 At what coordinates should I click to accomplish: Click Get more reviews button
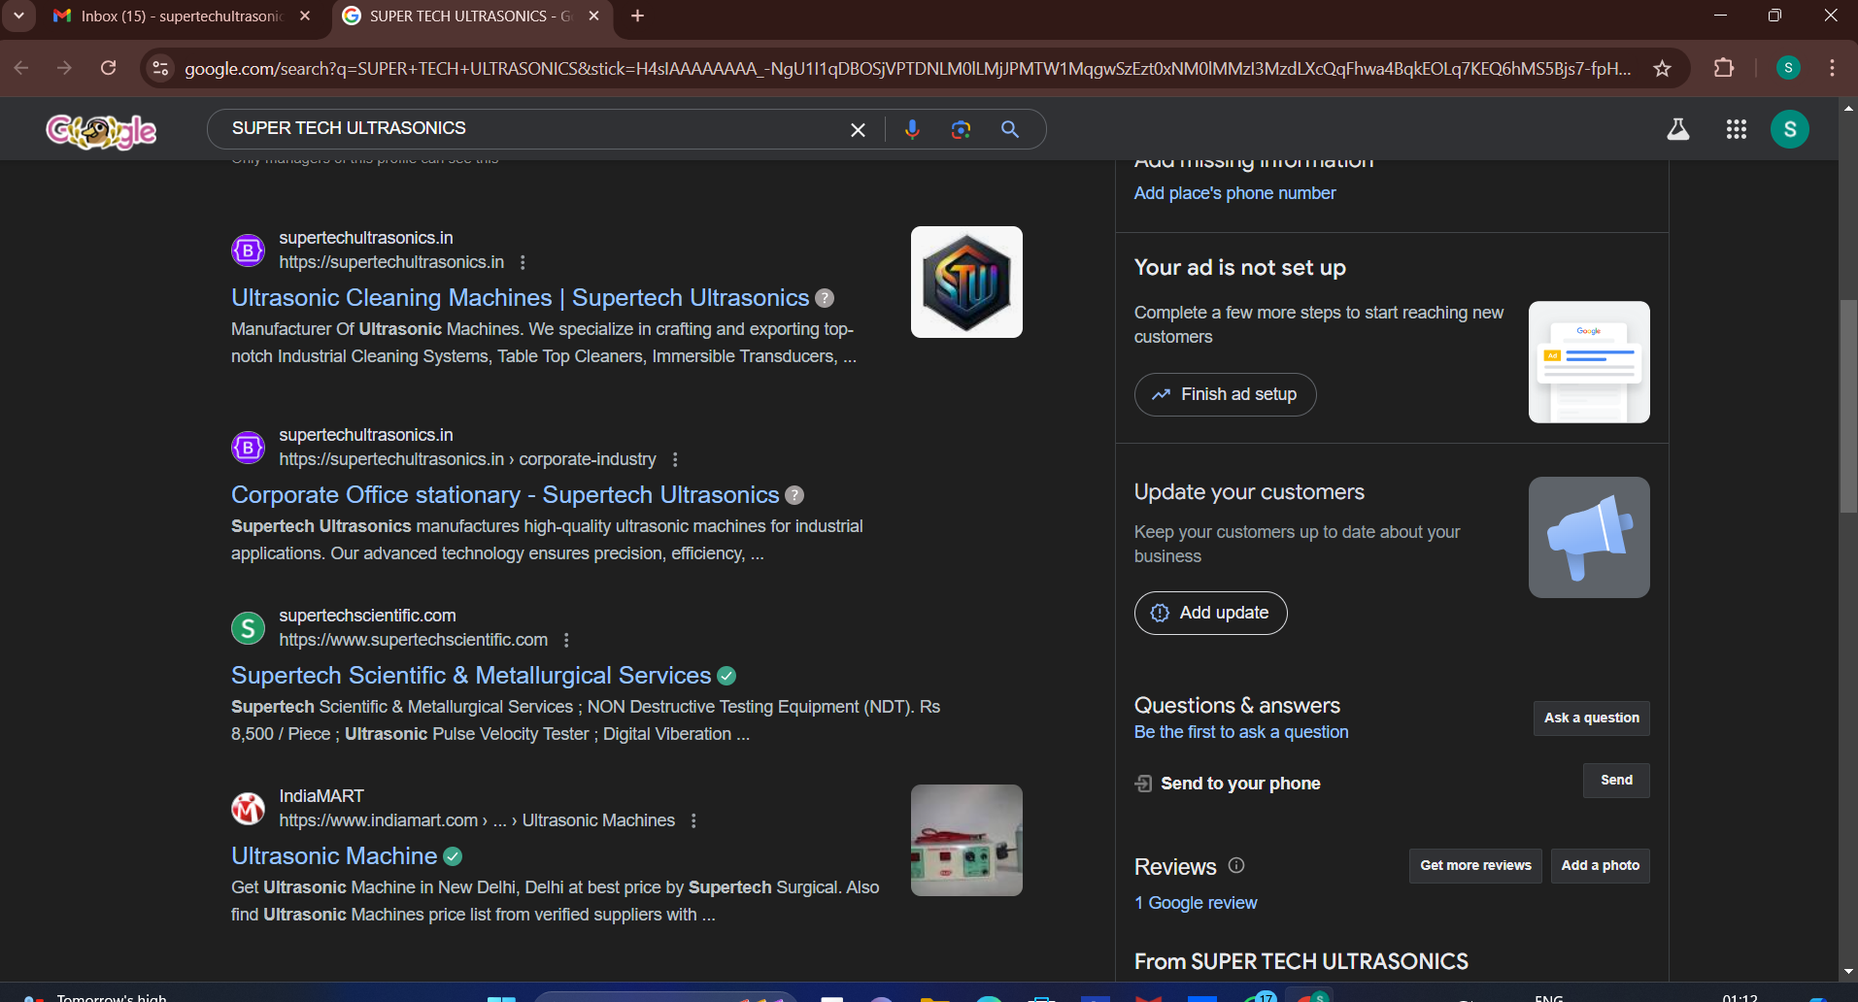[1475, 866]
